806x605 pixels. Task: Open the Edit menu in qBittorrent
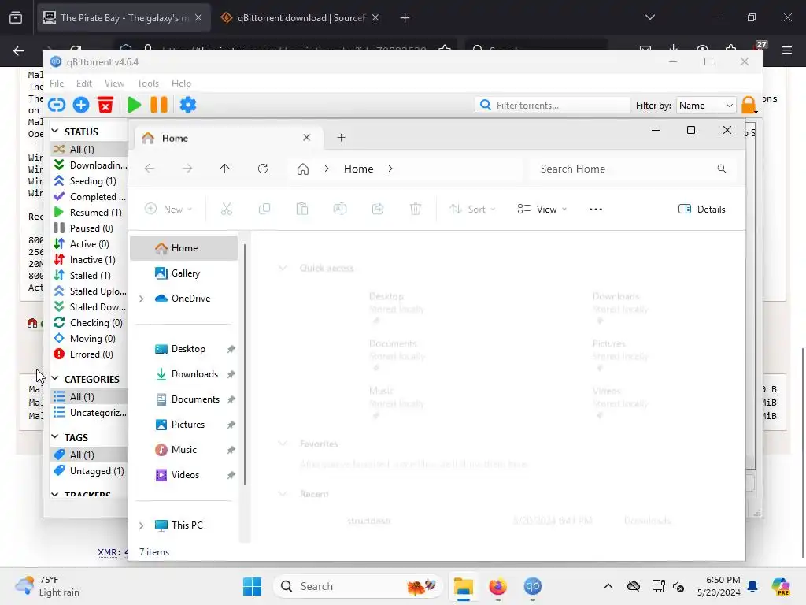(x=83, y=84)
